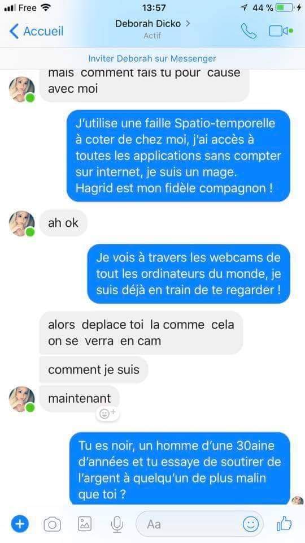The height and width of the screenshot is (543, 305).
Task: Open the camera from the toolbar
Action: 52,524
